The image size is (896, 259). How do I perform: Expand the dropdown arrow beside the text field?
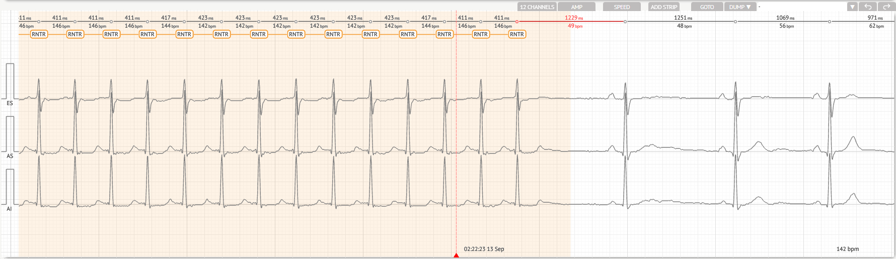[x=852, y=7]
